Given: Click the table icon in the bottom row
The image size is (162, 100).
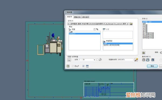Looking at the screenshot, I should (x=87, y=66).
